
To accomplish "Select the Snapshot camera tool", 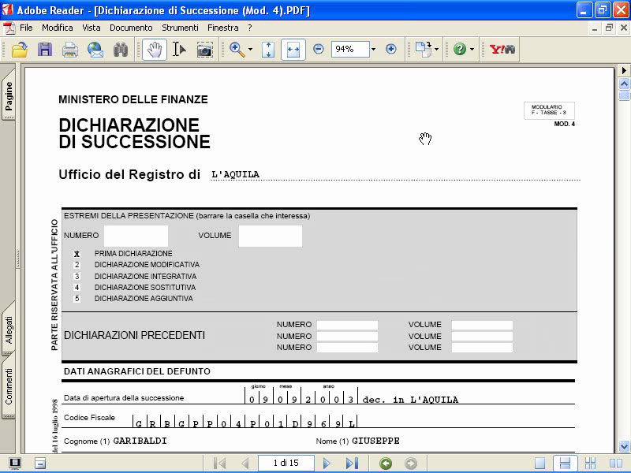I will 205,50.
